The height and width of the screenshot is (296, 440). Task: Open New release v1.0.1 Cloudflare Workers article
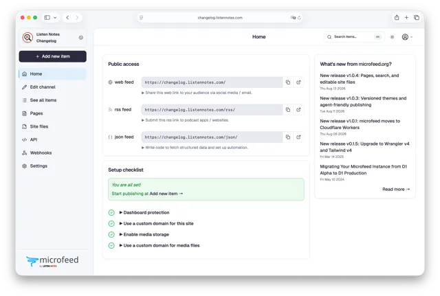[x=360, y=124]
